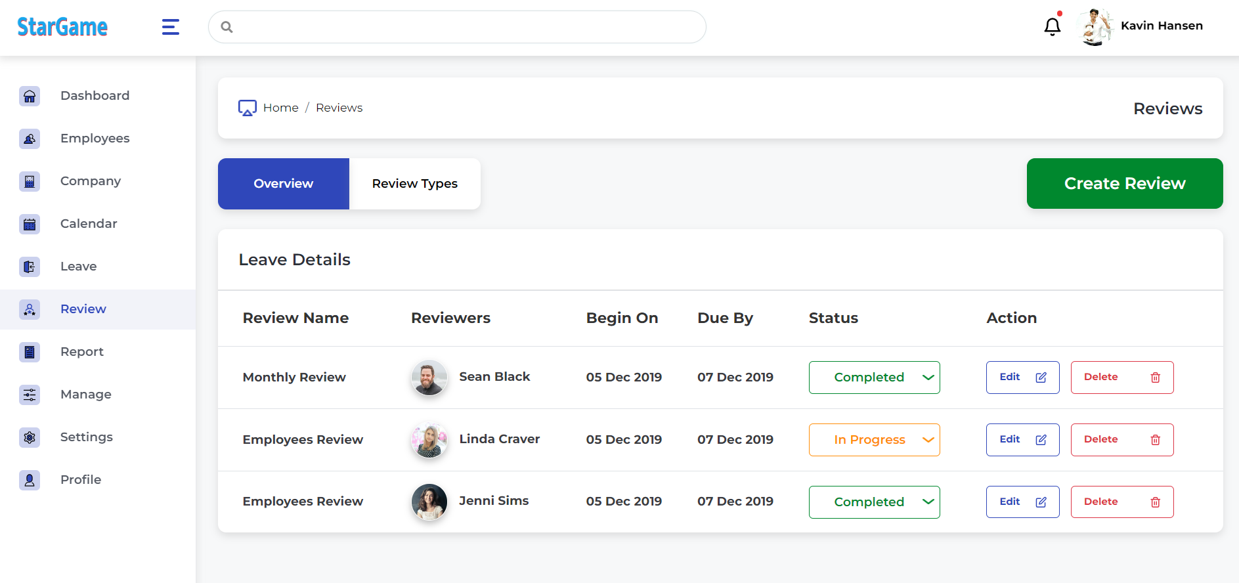
Task: Open Kavin Hansen's profile avatar
Action: point(1096,27)
